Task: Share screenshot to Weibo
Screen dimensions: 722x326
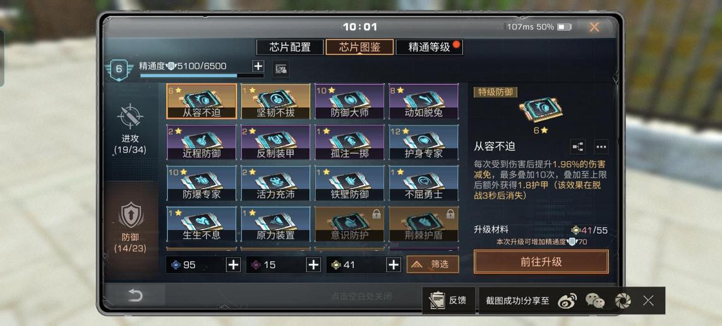Action: pyautogui.click(x=567, y=301)
